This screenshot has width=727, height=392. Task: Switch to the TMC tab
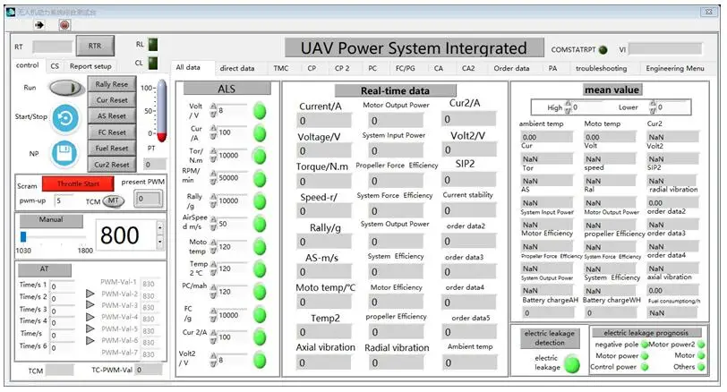pos(281,68)
